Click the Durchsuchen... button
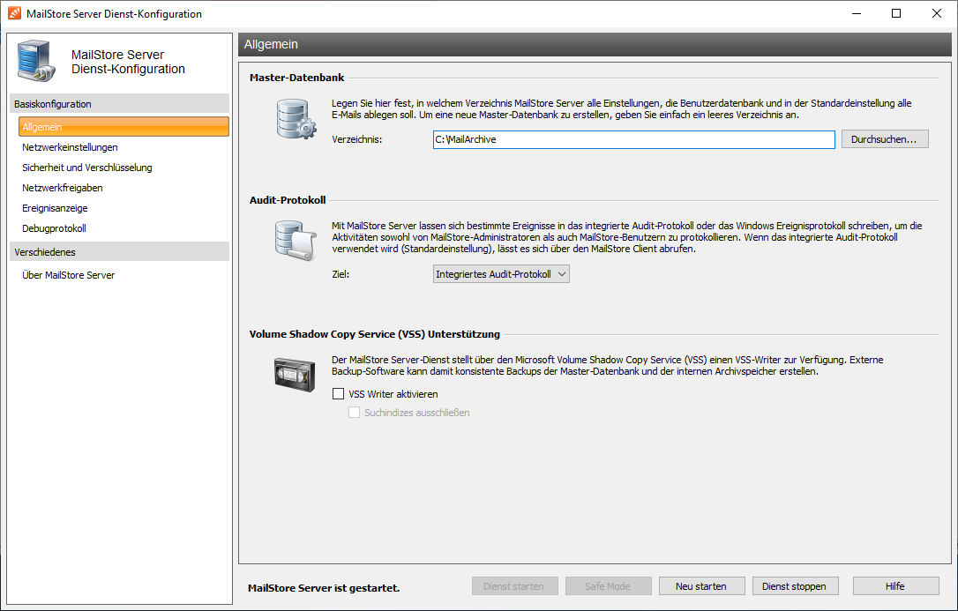Screen dimensions: 958x611 [x=885, y=139]
